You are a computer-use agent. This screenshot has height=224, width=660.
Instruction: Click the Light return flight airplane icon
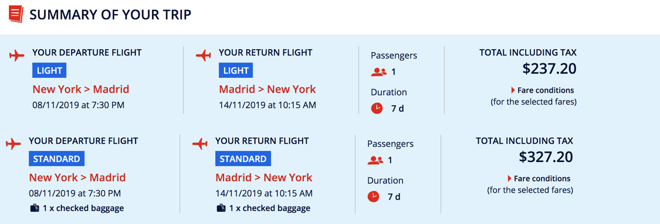[x=204, y=56]
